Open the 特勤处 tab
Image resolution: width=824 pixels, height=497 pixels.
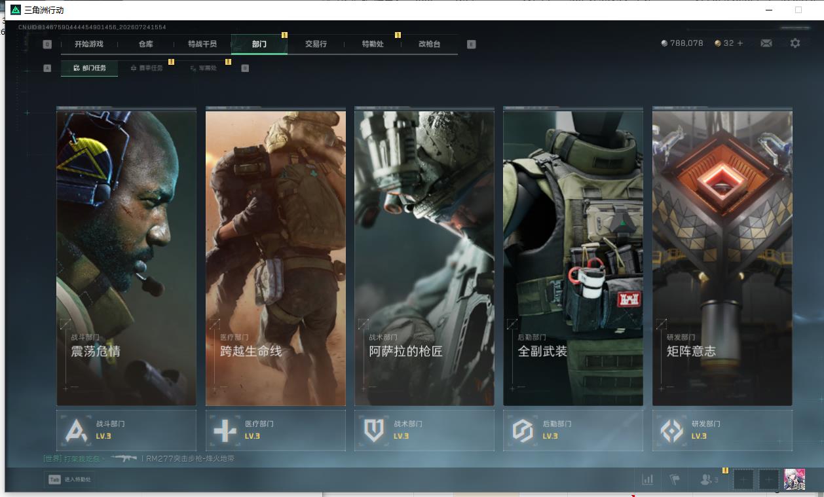(373, 44)
